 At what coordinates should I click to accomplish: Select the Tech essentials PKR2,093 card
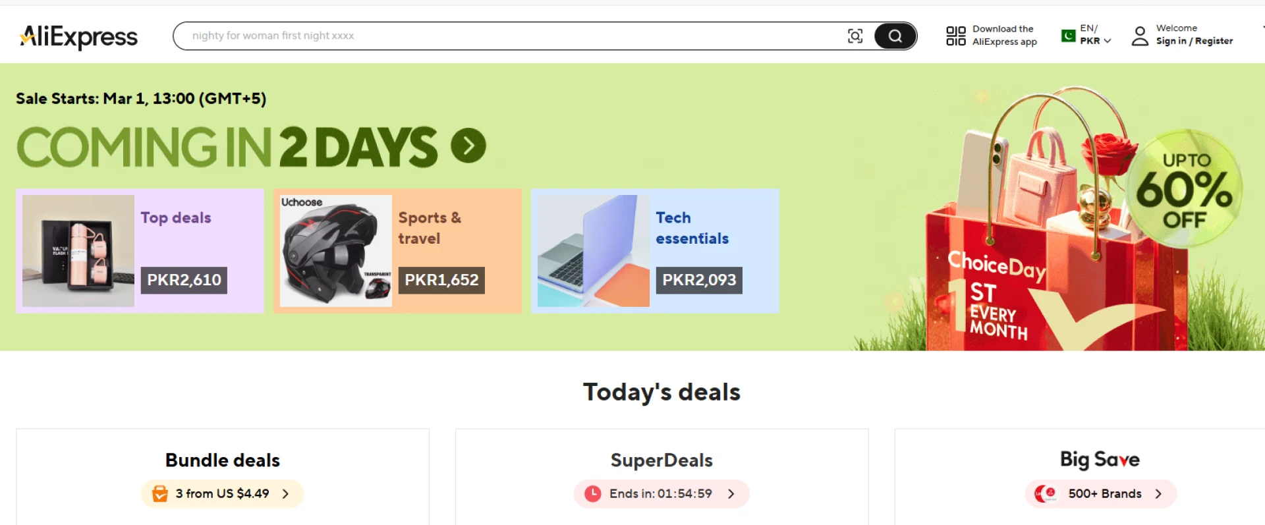655,250
